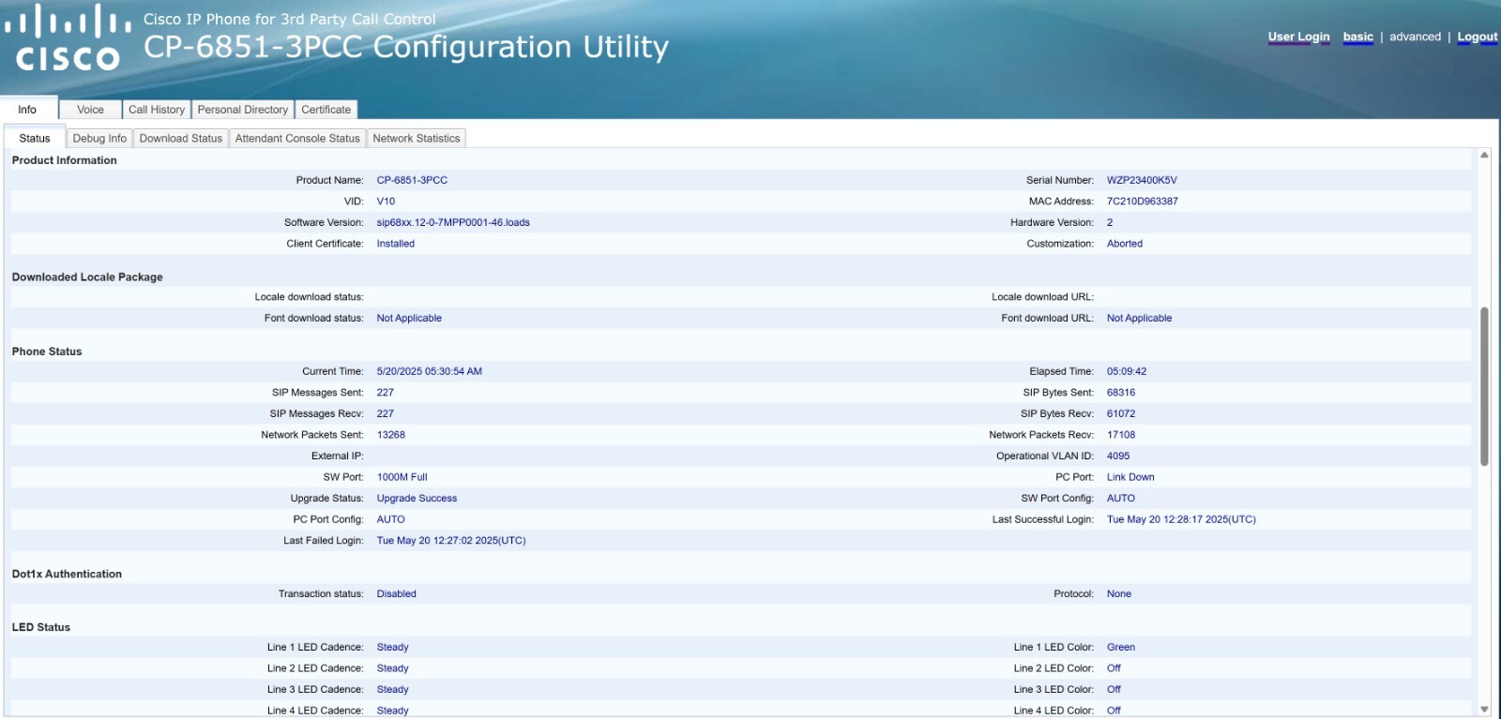Click the User Login link
Viewport: 1501px width, 719px height.
coord(1298,37)
